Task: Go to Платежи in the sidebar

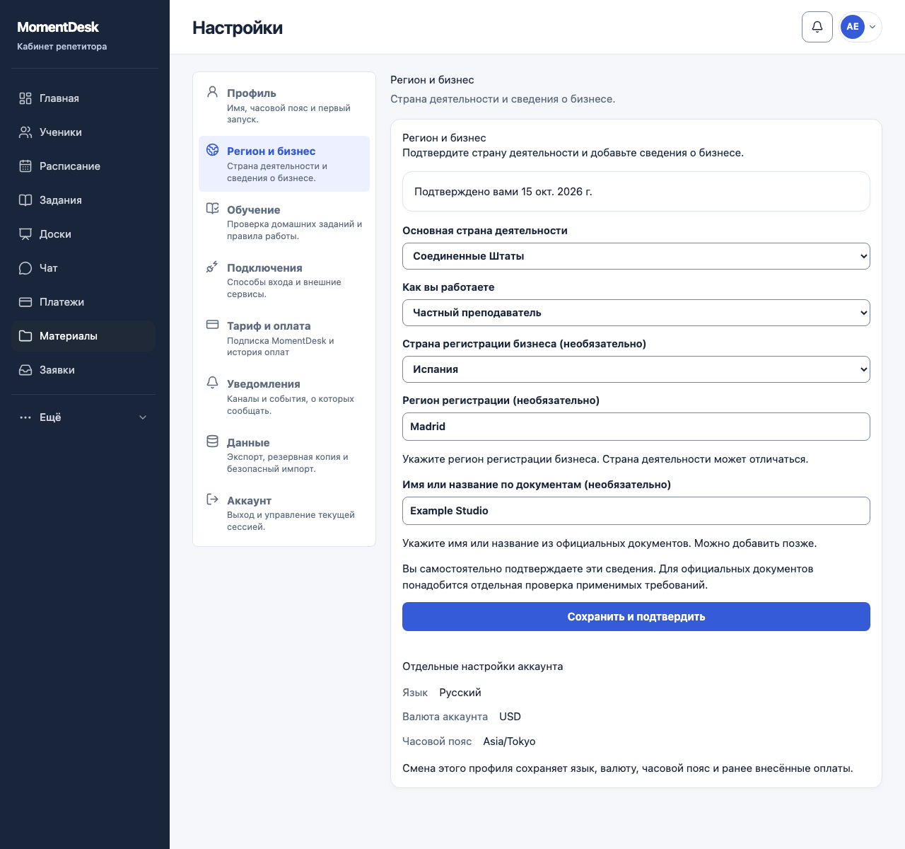Action: click(x=83, y=302)
